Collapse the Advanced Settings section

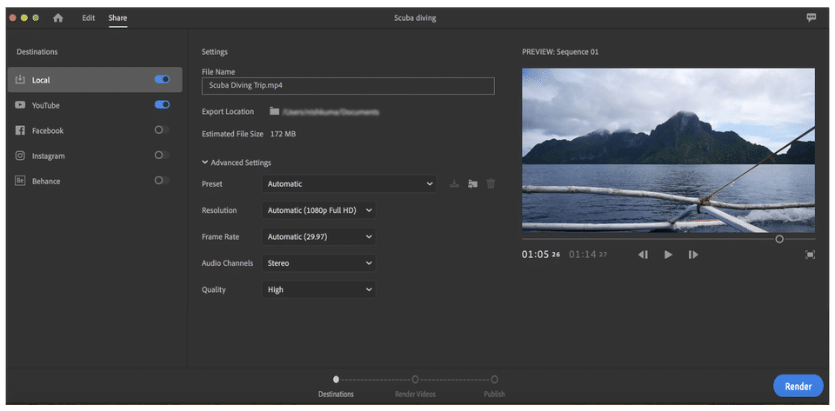[237, 162]
